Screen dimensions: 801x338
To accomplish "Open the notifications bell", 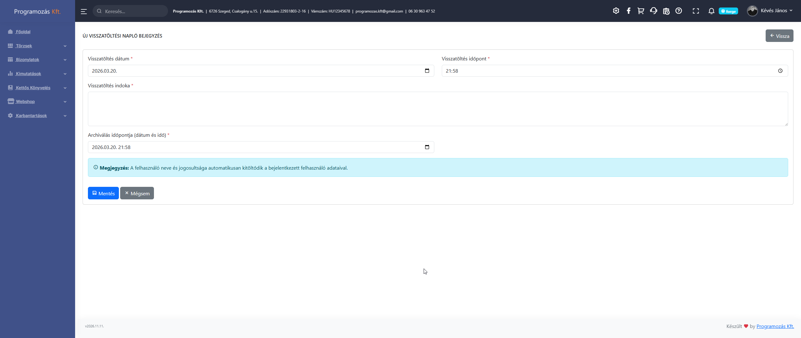I will coord(711,11).
